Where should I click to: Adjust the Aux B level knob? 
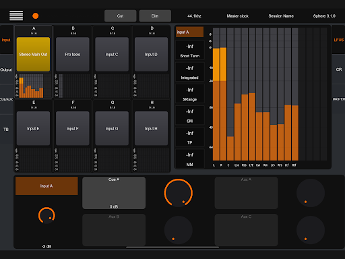tap(179, 230)
